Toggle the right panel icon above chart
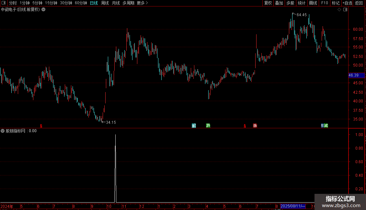The width and height of the screenshot is (366, 210). [x=345, y=10]
